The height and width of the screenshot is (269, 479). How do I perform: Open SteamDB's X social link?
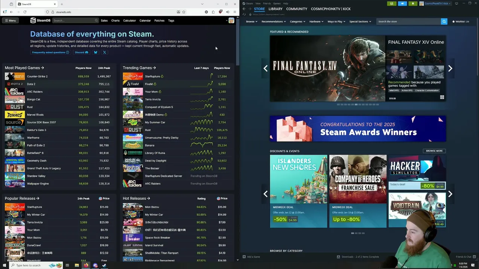tap(104, 52)
